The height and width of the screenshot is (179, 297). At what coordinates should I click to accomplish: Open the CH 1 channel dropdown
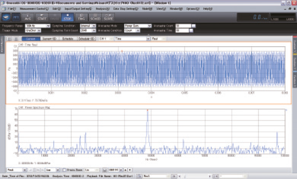pyautogui.click(x=106, y=39)
